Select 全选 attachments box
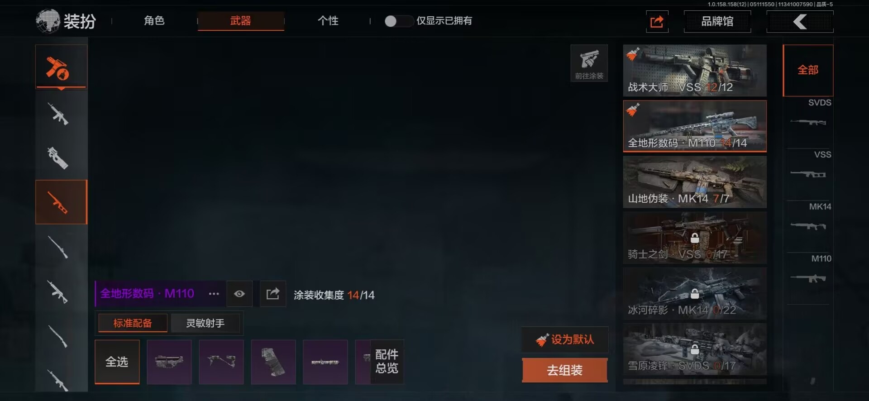 pyautogui.click(x=117, y=362)
